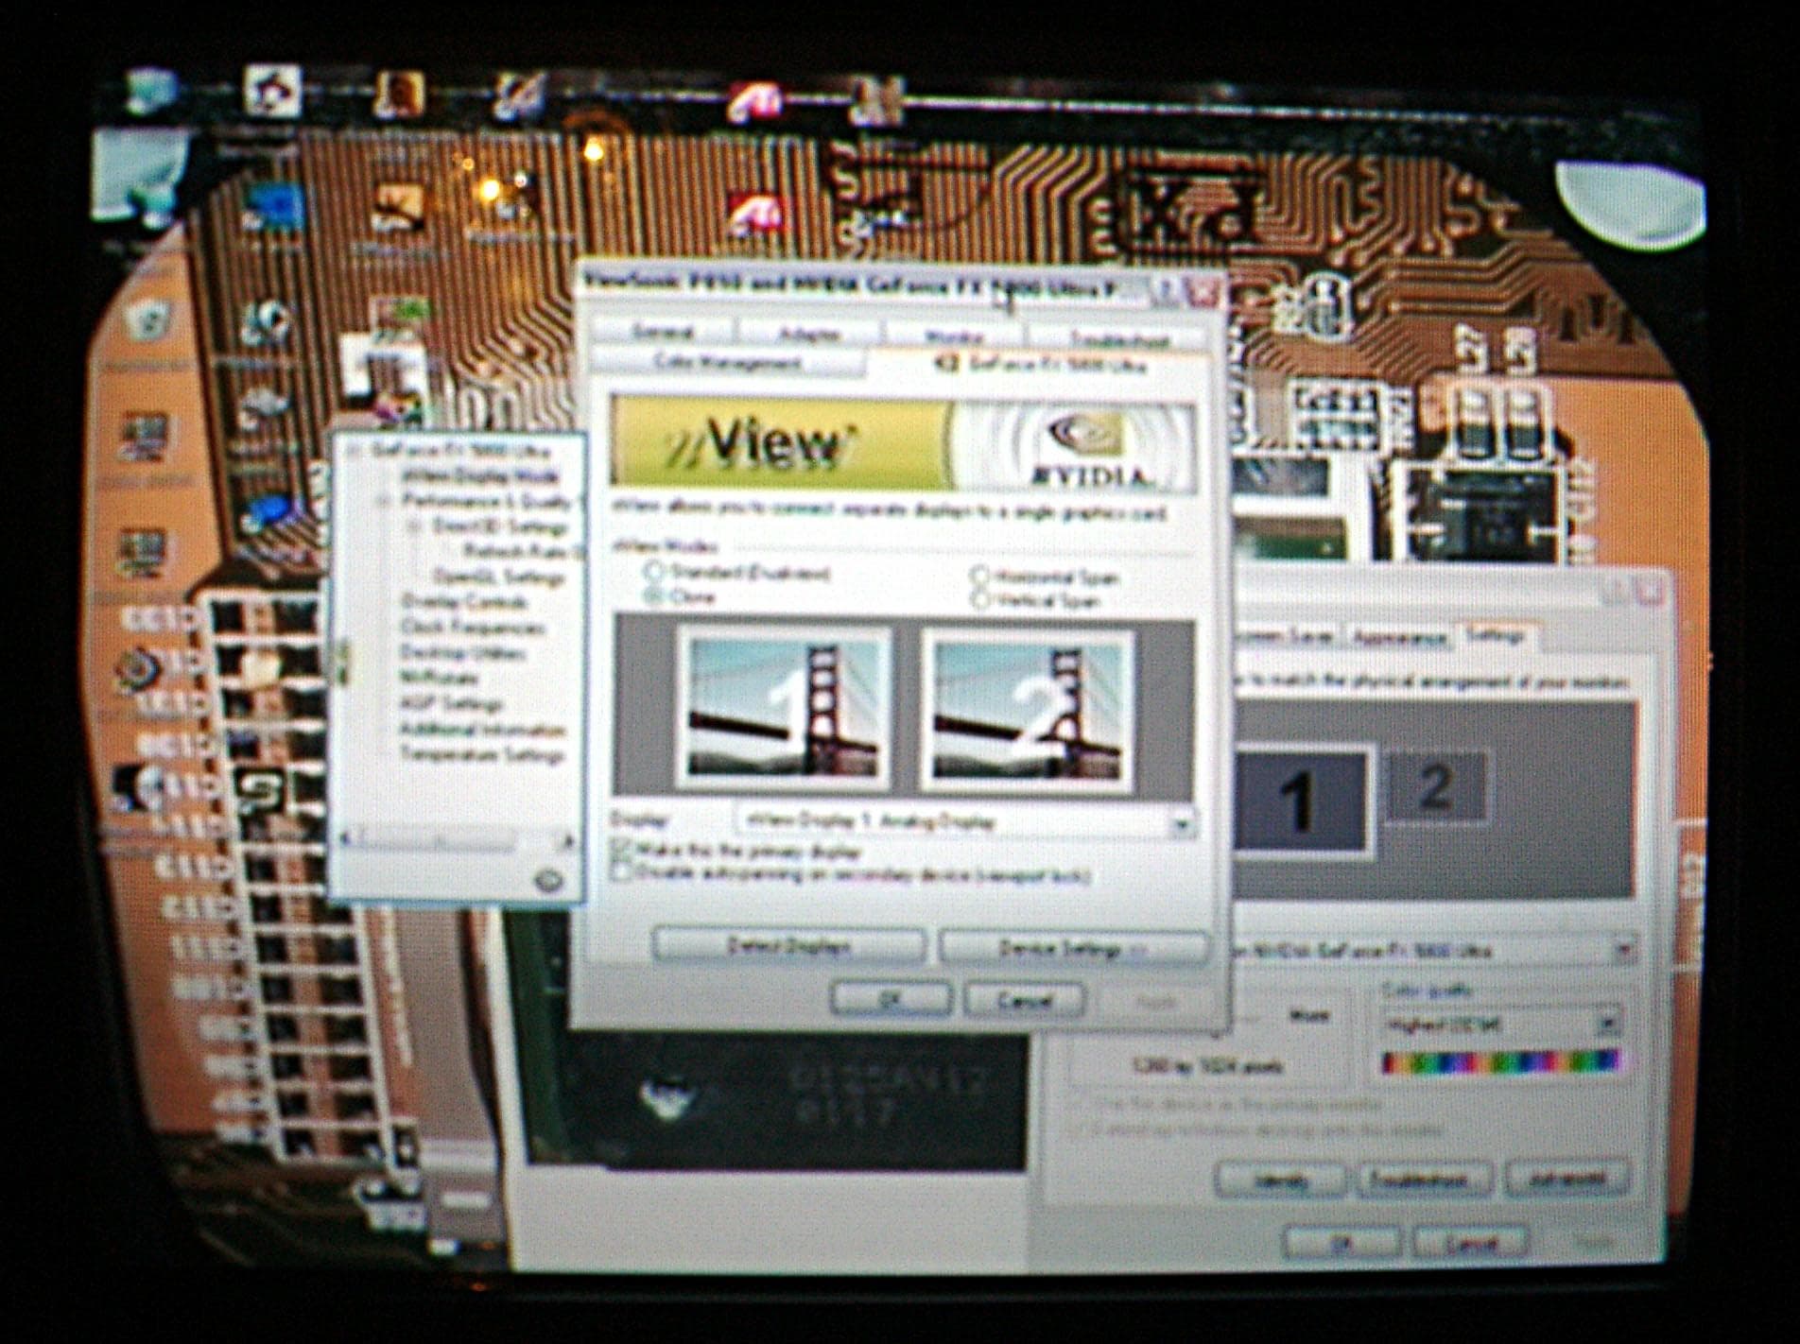Select nView Display Mode in the side tree
The image size is (1800, 1344).
pyautogui.click(x=480, y=475)
